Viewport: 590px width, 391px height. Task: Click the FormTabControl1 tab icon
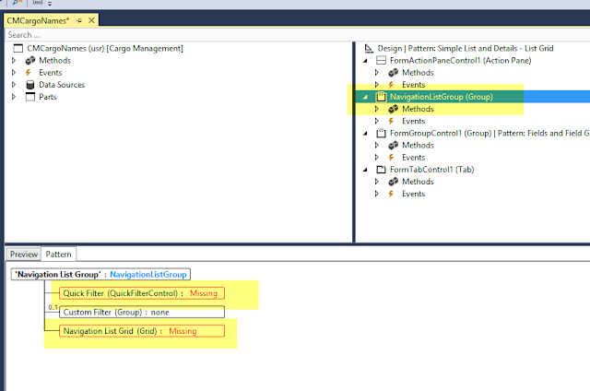tap(381, 170)
